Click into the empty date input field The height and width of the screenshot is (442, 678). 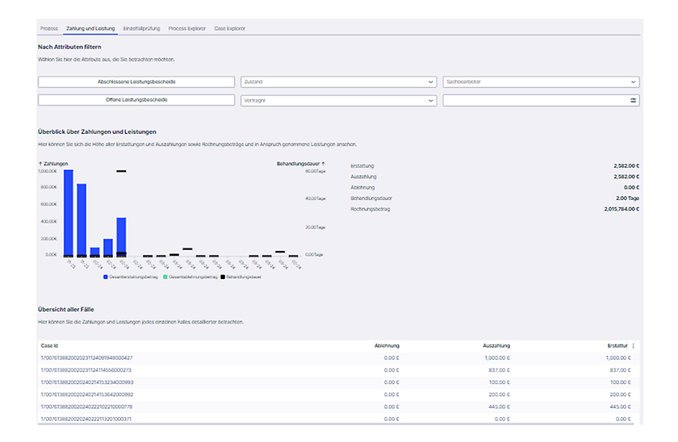(541, 100)
